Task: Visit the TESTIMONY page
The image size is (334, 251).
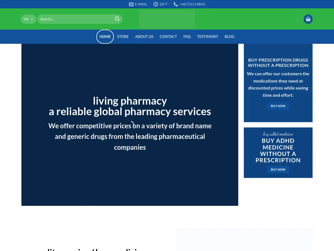Action: 207,37
